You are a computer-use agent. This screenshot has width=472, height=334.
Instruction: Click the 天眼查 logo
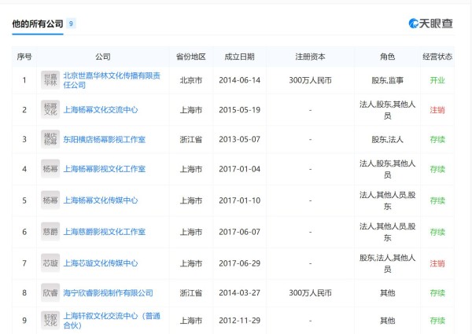pyautogui.click(x=430, y=24)
